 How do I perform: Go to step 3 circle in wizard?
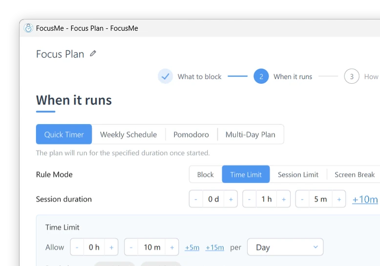[351, 76]
